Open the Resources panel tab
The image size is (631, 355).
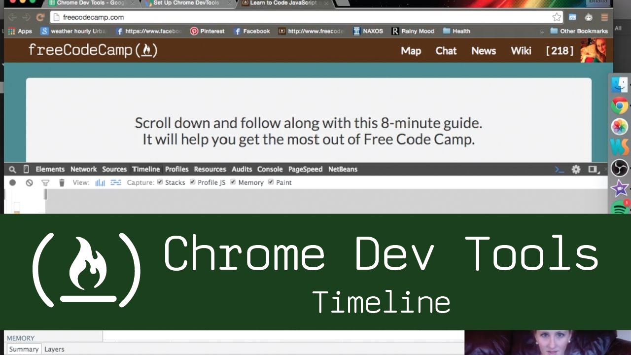tap(210, 169)
